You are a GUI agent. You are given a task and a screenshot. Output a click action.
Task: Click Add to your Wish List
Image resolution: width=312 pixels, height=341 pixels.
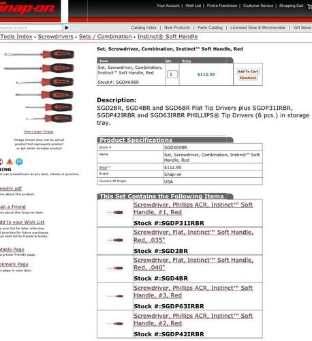22,222
